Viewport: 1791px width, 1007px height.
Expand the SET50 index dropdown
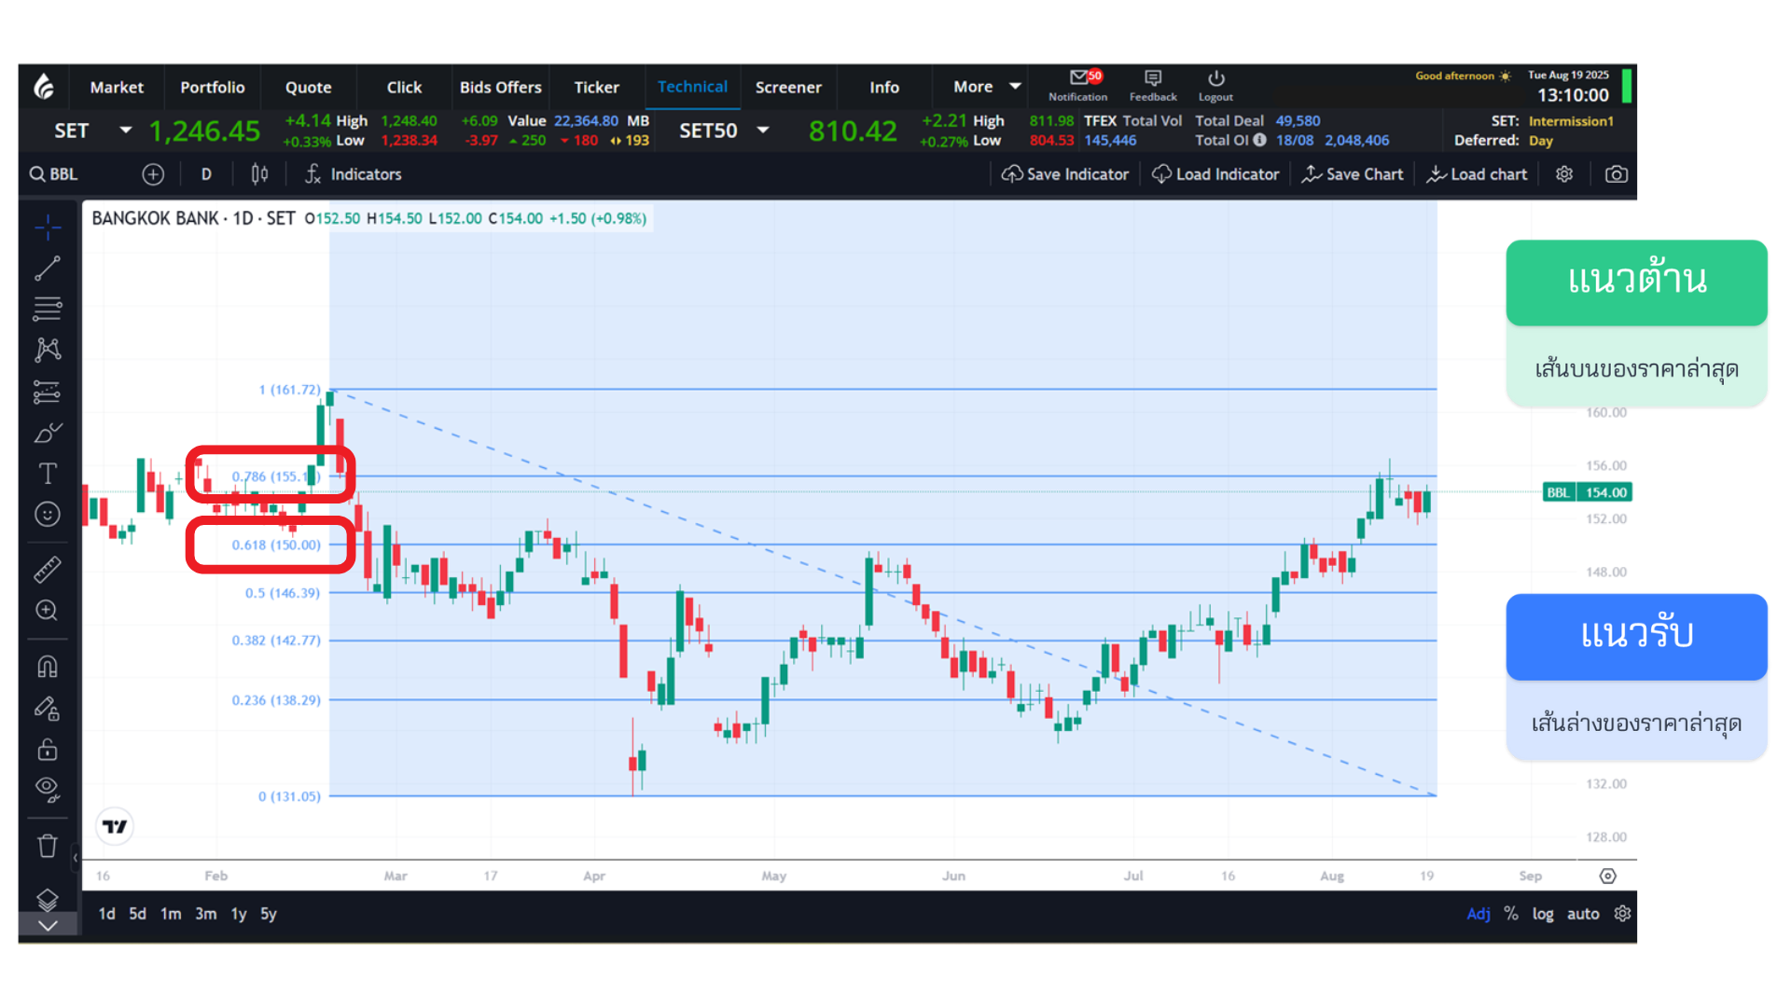point(763,131)
